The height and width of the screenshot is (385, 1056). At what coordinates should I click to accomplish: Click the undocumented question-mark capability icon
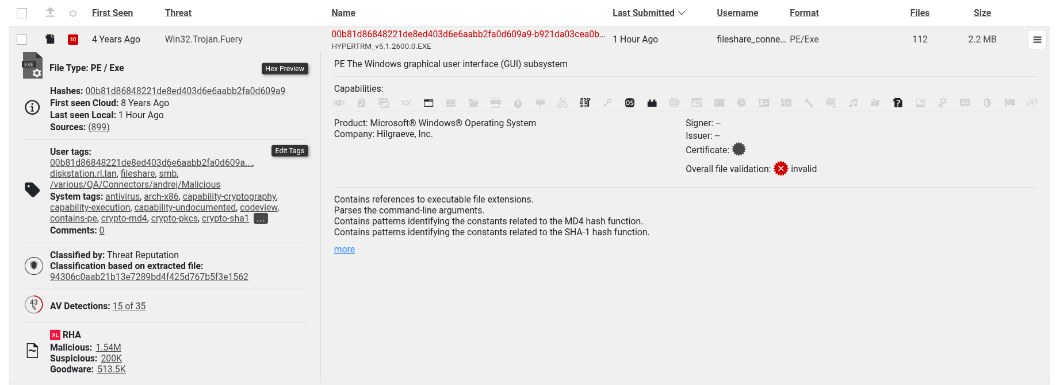click(x=898, y=103)
